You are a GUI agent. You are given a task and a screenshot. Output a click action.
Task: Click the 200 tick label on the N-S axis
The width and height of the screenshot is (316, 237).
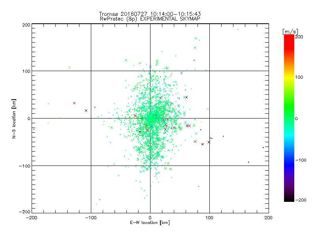coord(26,25)
